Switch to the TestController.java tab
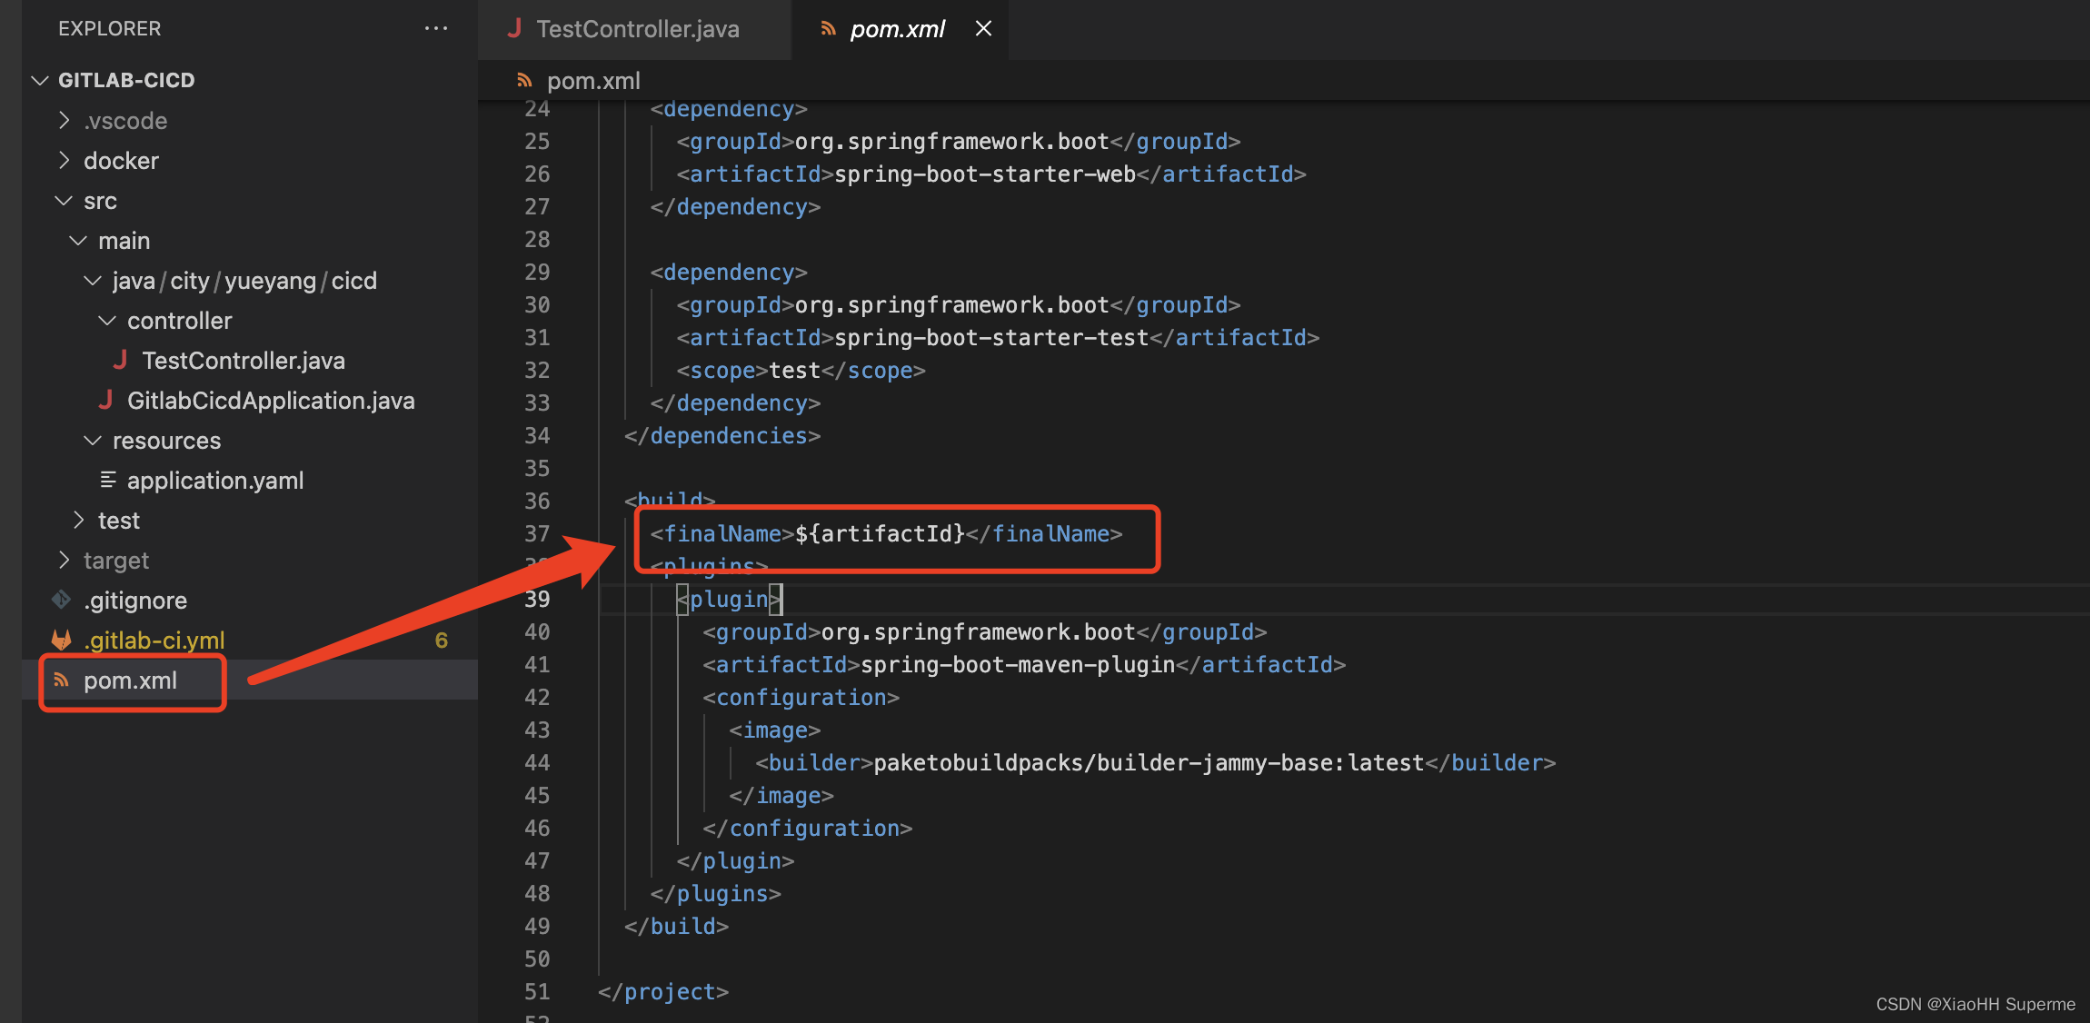2090x1023 pixels. coord(637,29)
